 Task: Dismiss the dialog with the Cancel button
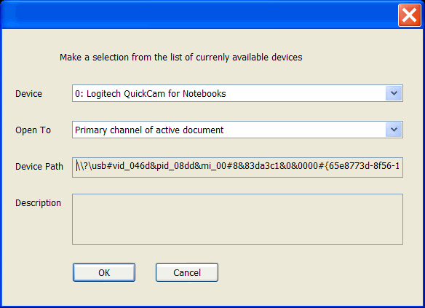(x=187, y=272)
